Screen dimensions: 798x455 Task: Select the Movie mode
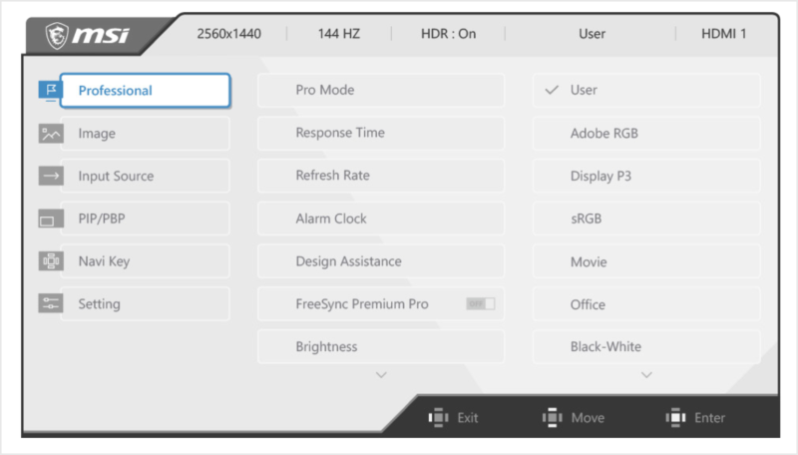pos(646,261)
